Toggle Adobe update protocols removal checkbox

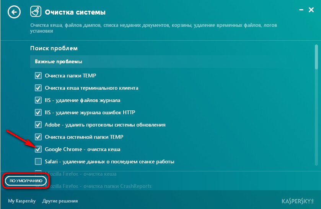point(38,125)
